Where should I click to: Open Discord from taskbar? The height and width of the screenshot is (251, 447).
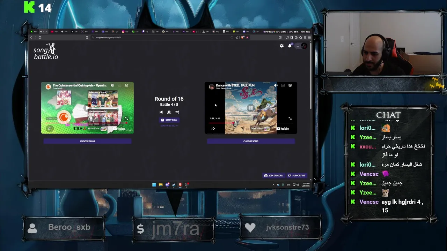pyautogui.click(x=167, y=185)
